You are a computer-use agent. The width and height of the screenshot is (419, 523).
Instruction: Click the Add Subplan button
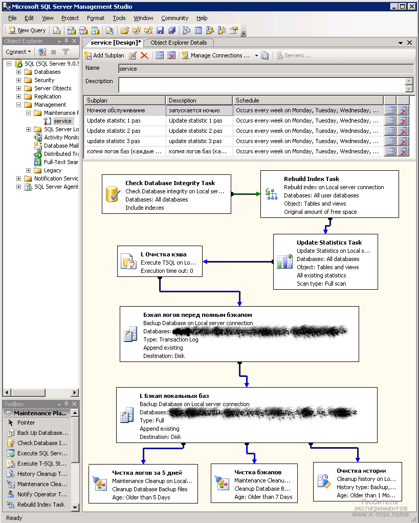(104, 55)
